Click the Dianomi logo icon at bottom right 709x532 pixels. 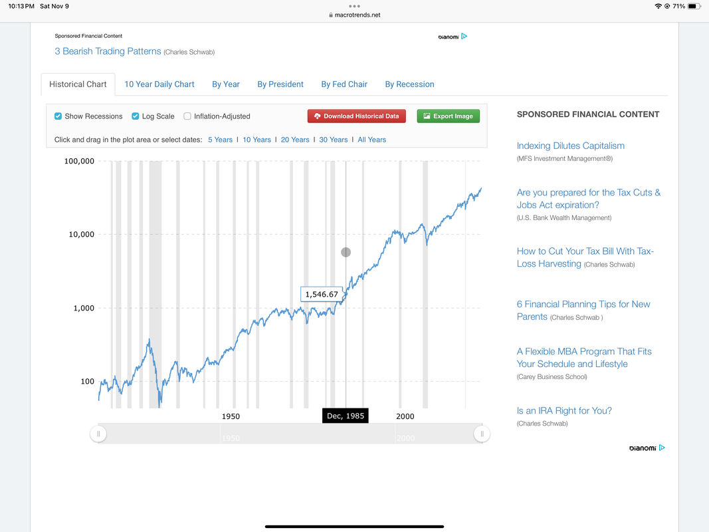coord(662,448)
